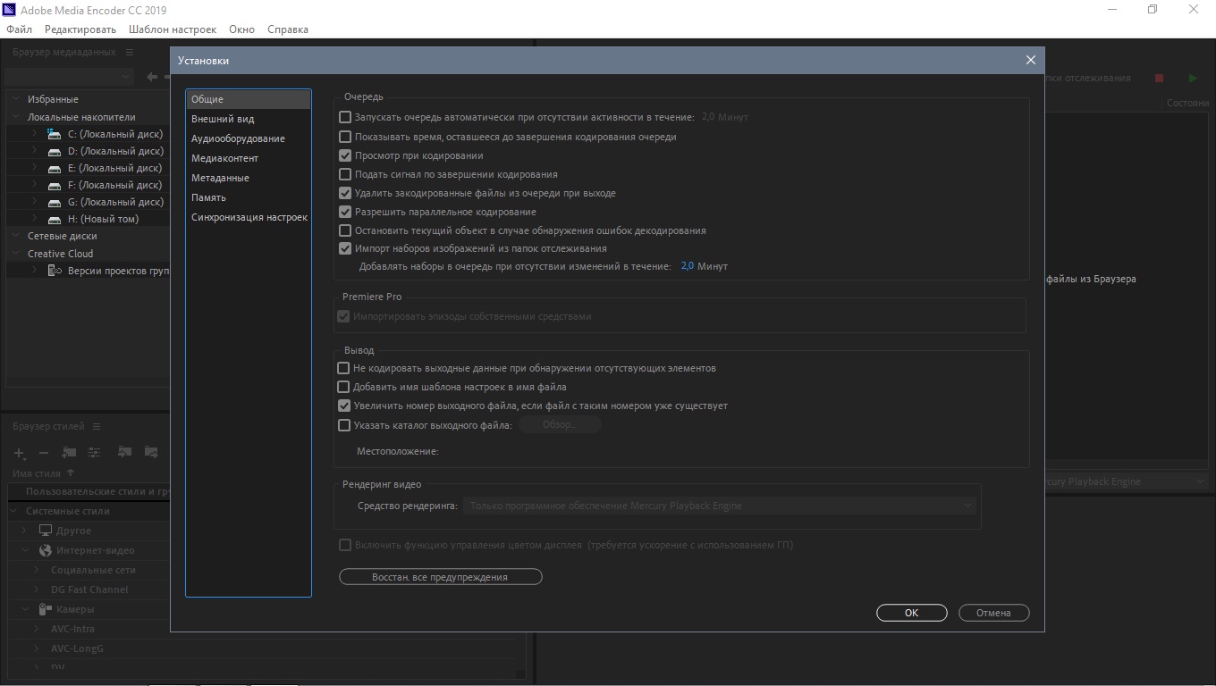The height and width of the screenshot is (686, 1216).
Task: Click the red Stop Queue square icon
Action: tap(1159, 79)
